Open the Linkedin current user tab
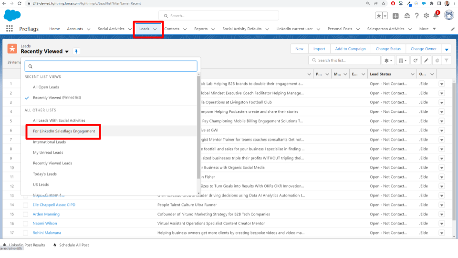458x258 pixels. point(294,29)
